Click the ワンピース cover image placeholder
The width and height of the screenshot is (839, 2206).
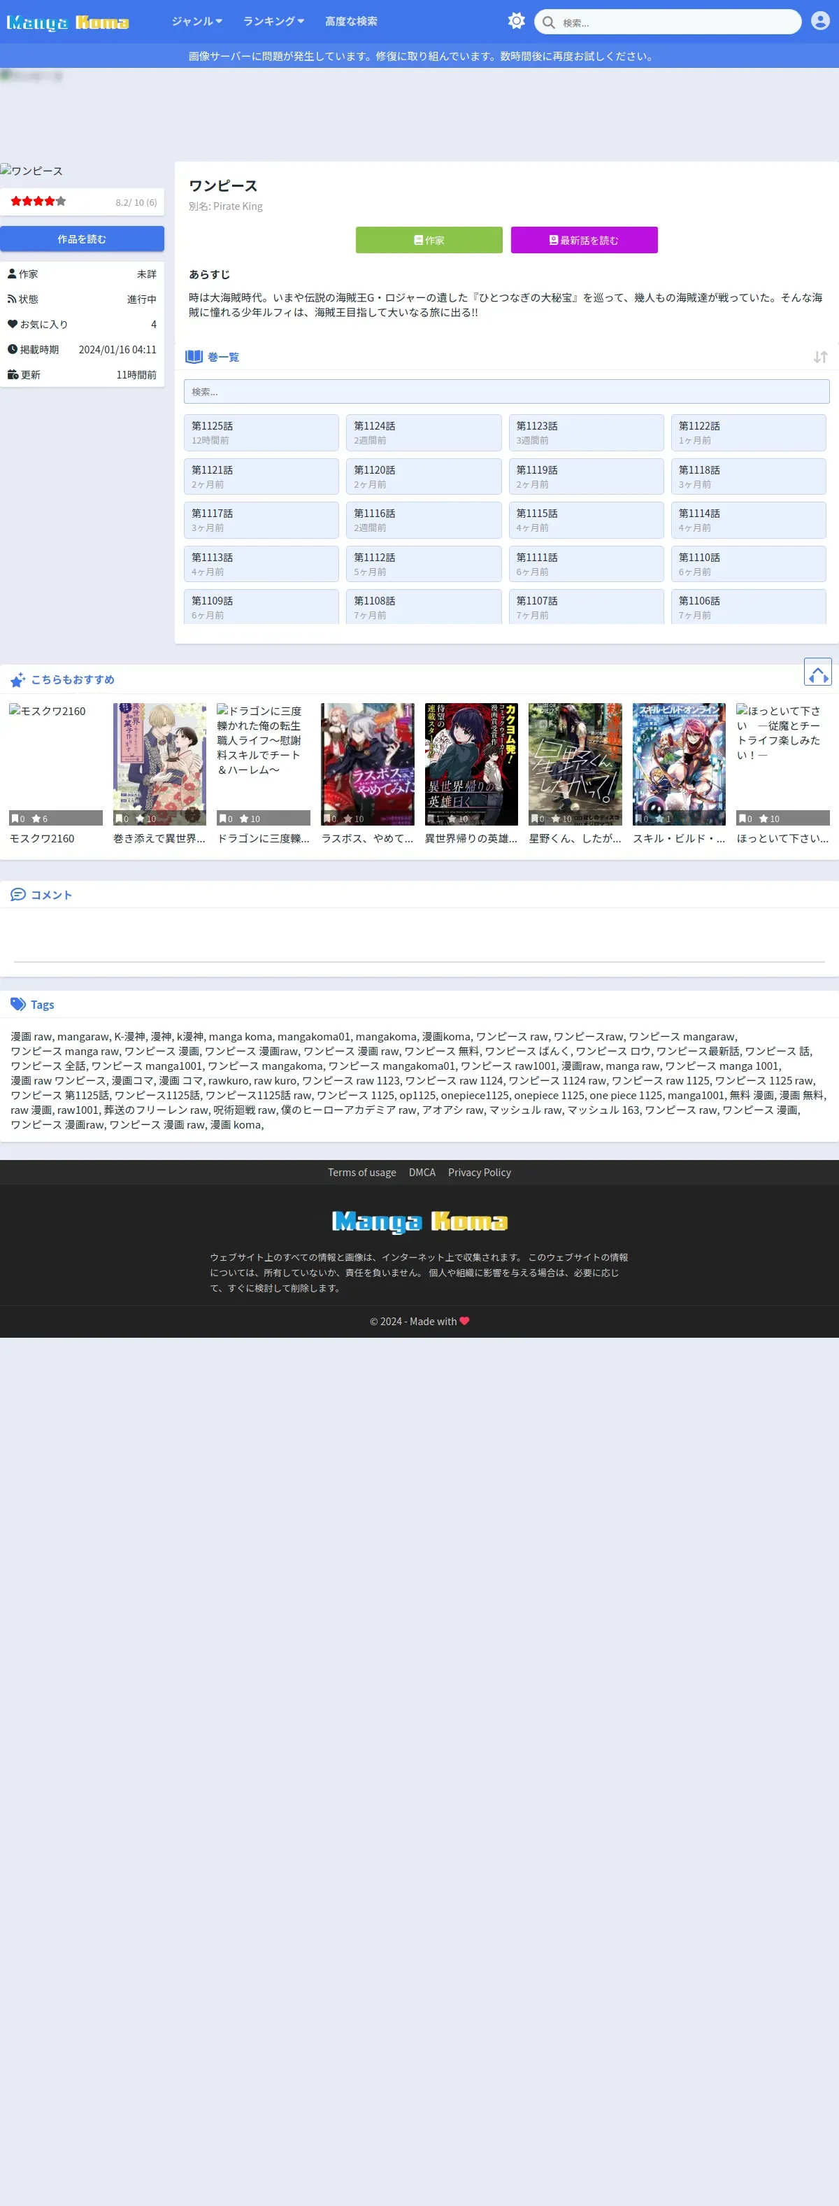pos(31,171)
